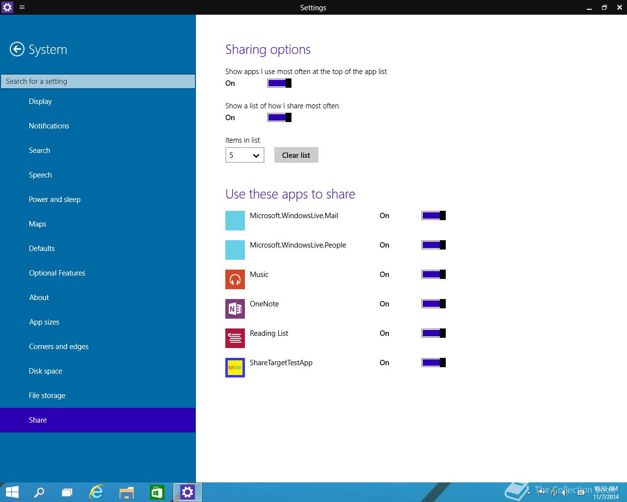Screen dimensions: 627x502
Task: Open the Windows Start button
Action: tap(12, 492)
